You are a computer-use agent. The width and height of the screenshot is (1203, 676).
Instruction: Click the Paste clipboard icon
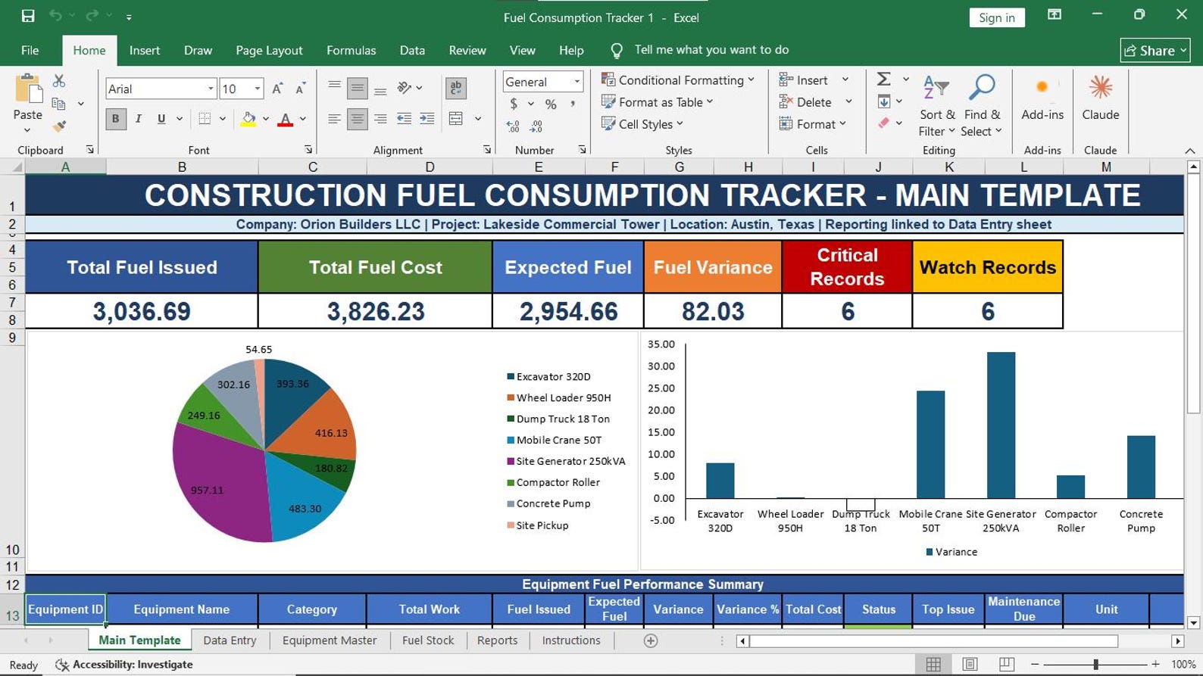click(x=28, y=89)
